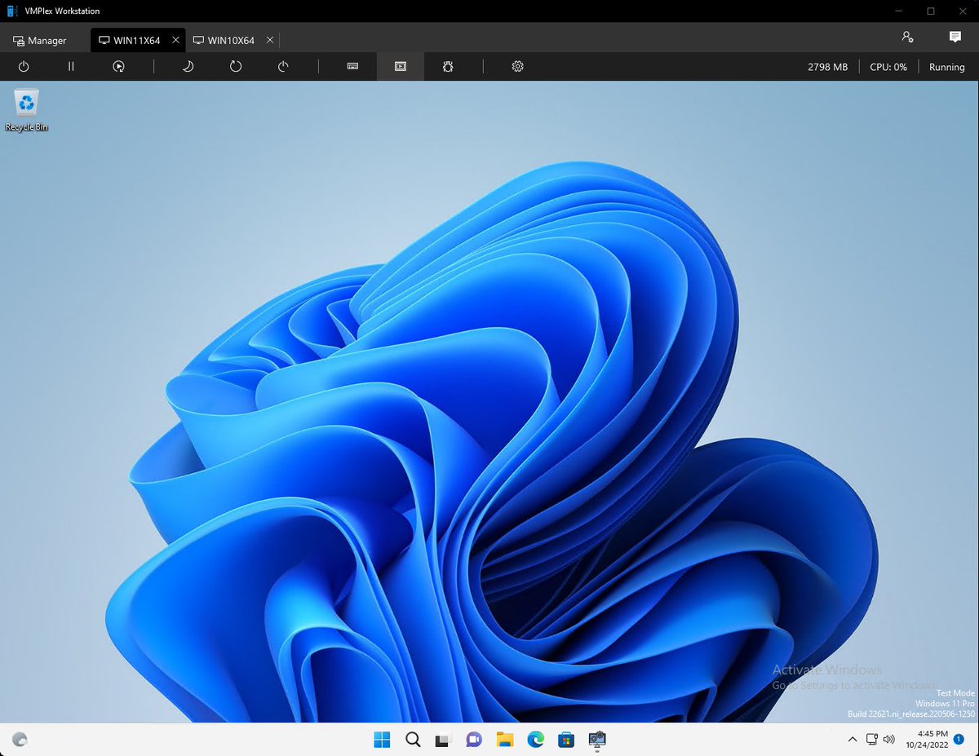This screenshot has height=756, width=979.
Task: Restart the virtual machine
Action: point(235,66)
